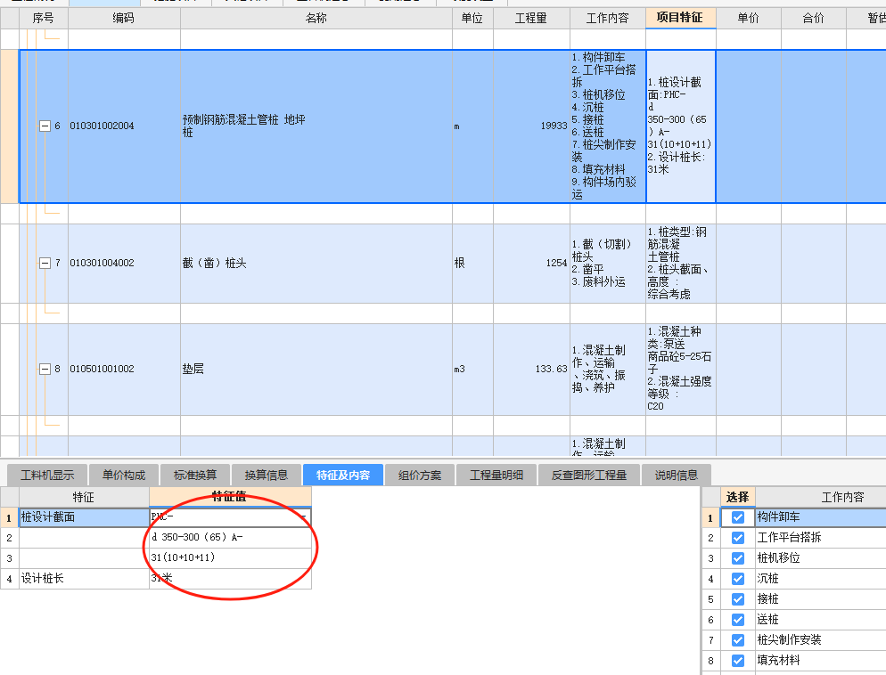
Task: Click the 特征 column header
Action: pyautogui.click(x=84, y=497)
